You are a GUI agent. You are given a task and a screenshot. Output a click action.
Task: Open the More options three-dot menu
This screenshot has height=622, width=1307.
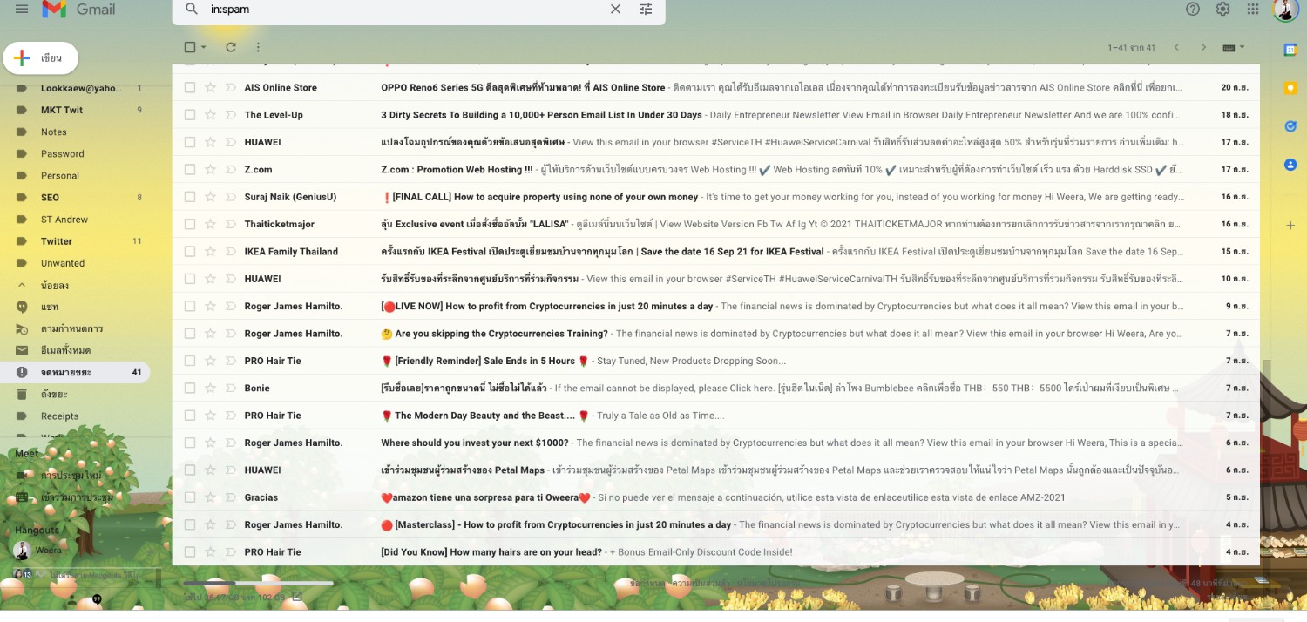258,47
